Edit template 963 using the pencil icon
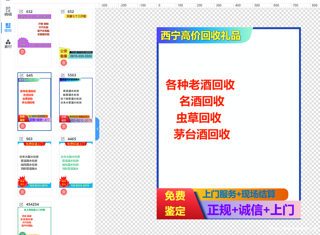 [x=22, y=139]
